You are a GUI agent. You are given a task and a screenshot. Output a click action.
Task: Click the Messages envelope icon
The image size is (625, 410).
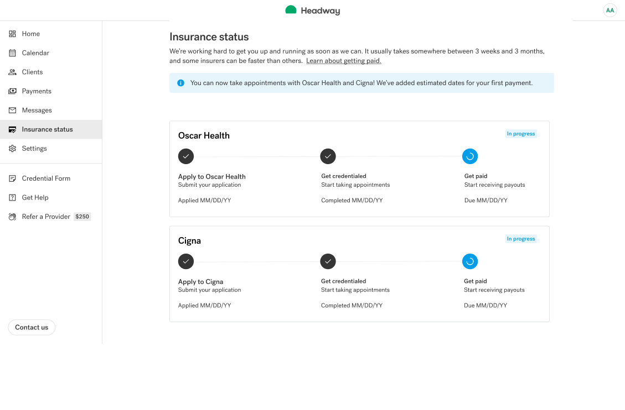tap(12, 110)
